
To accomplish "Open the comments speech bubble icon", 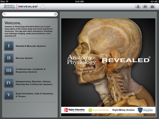I will pyautogui.click(x=145, y=6).
